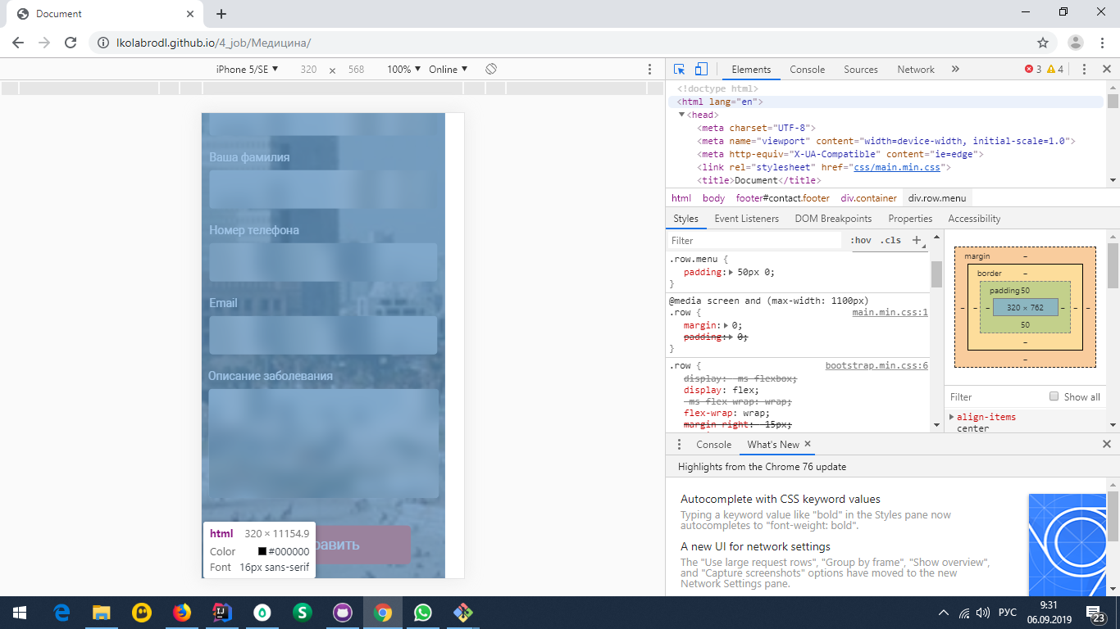Open the notification center icon

tap(1095, 613)
